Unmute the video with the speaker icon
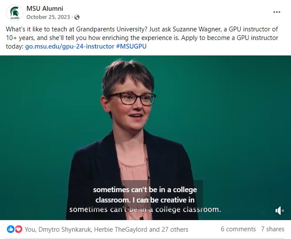This screenshot has height=239, width=291. (x=279, y=210)
